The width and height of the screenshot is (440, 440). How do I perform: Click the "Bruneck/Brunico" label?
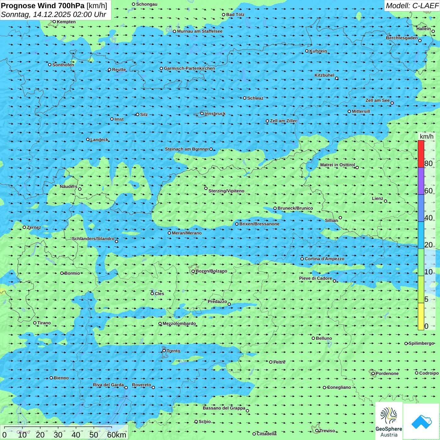coord(295,208)
